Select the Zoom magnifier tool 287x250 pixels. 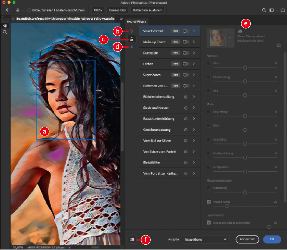(5, 32)
